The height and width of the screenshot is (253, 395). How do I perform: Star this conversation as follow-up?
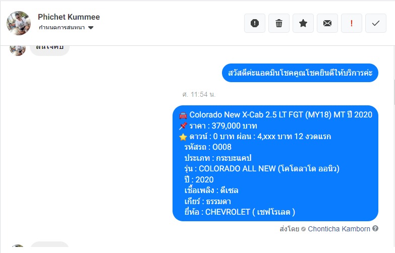303,23
